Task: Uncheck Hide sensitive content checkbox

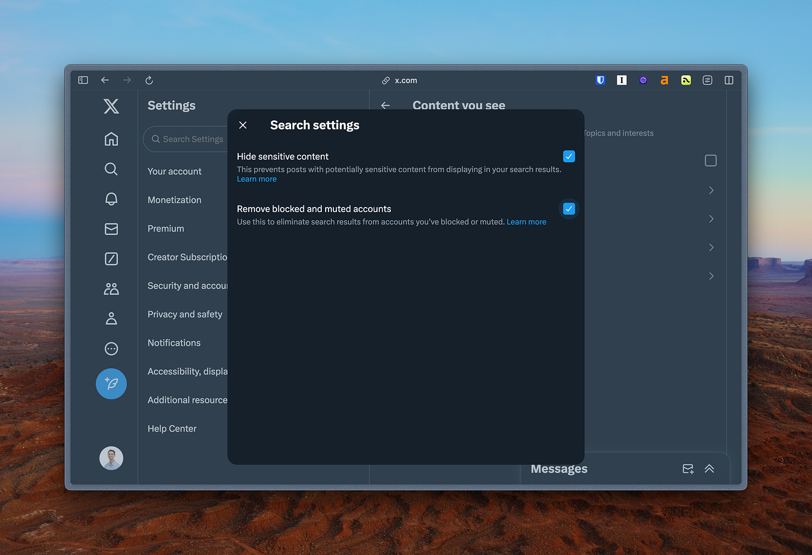Action: 569,156
